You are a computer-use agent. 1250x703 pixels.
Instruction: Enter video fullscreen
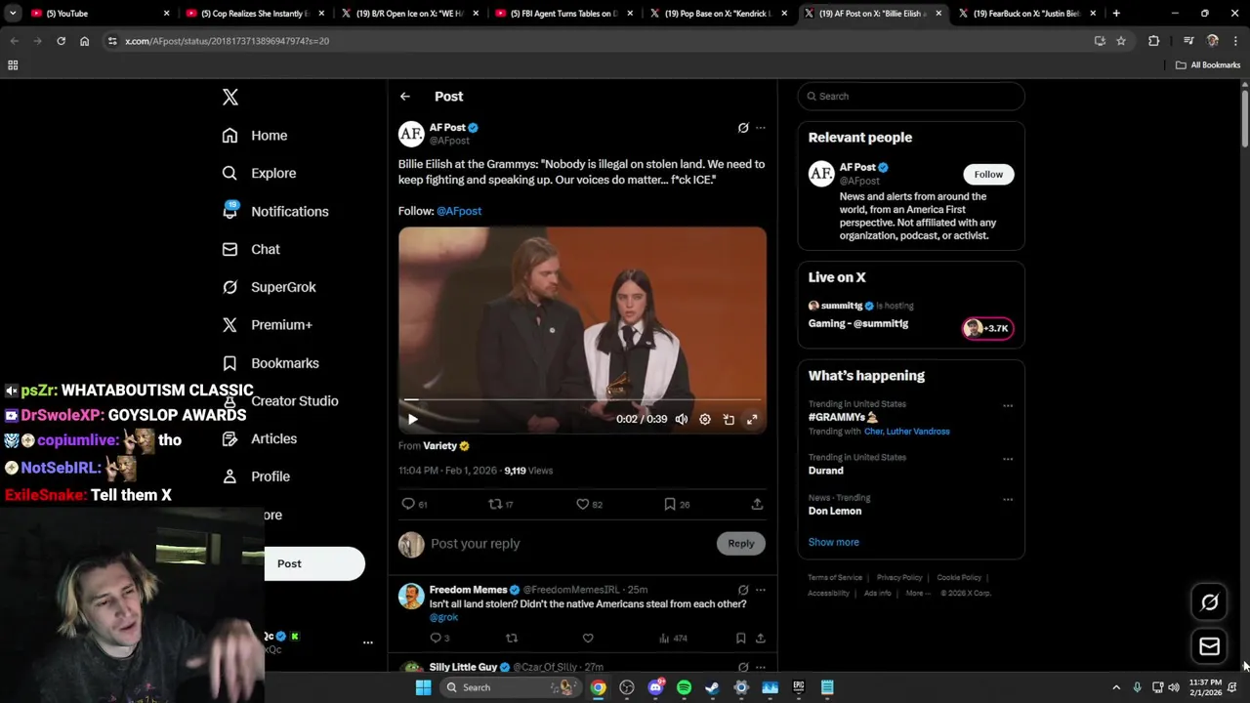[752, 420]
